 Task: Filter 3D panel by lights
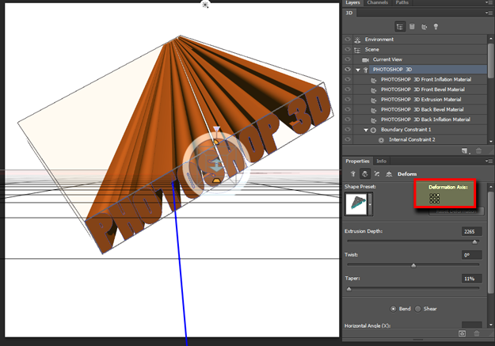tap(436, 26)
